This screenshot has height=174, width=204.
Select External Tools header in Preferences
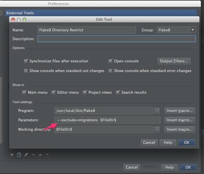click(x=101, y=13)
